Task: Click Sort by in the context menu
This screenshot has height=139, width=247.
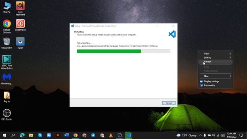Action: click(x=215, y=58)
